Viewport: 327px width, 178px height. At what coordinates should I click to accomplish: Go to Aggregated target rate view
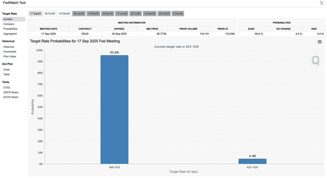coord(10,34)
